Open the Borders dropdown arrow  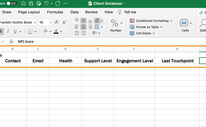(x=35, y=31)
